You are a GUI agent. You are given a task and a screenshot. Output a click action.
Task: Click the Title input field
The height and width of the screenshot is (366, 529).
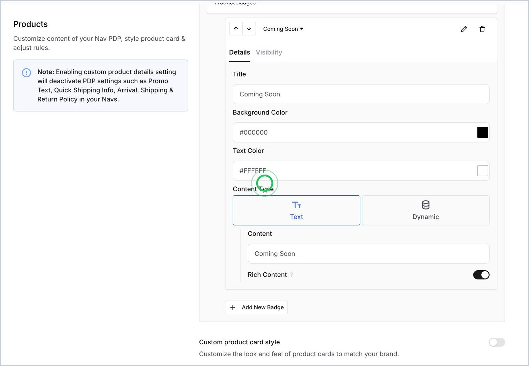tap(361, 94)
